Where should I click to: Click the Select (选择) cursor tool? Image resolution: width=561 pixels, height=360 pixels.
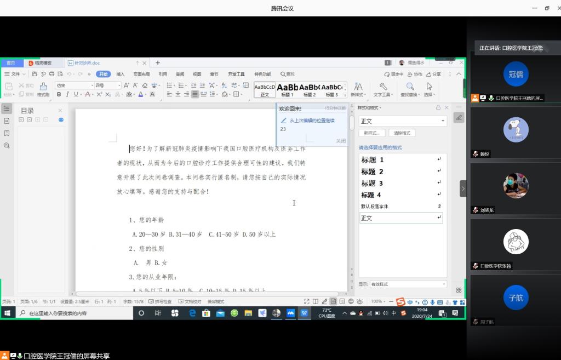tap(430, 89)
